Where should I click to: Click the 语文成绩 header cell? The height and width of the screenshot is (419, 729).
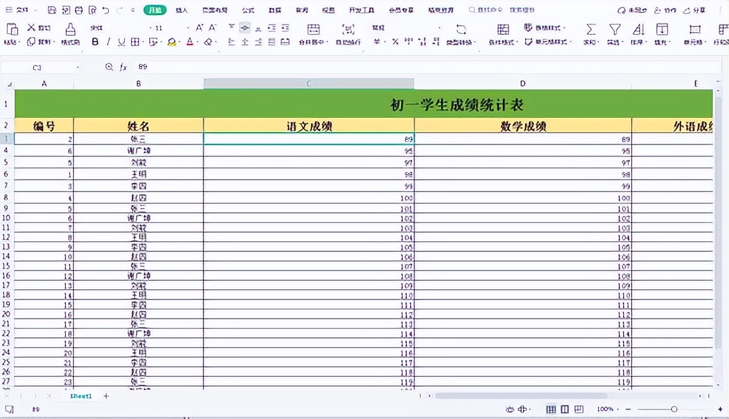[x=309, y=126]
